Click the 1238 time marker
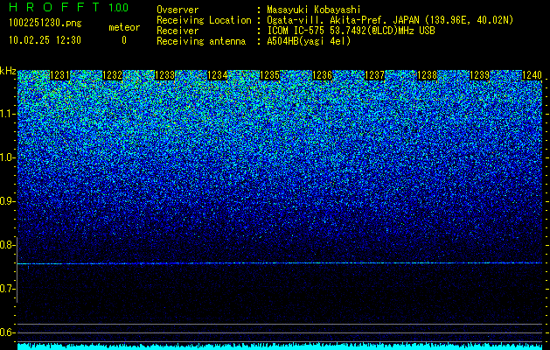 coord(428,75)
